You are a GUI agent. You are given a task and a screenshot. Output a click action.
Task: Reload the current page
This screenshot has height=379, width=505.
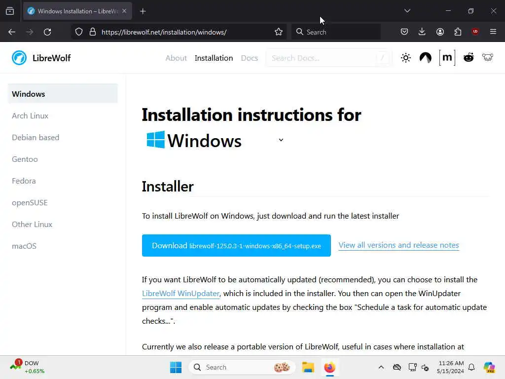47,32
